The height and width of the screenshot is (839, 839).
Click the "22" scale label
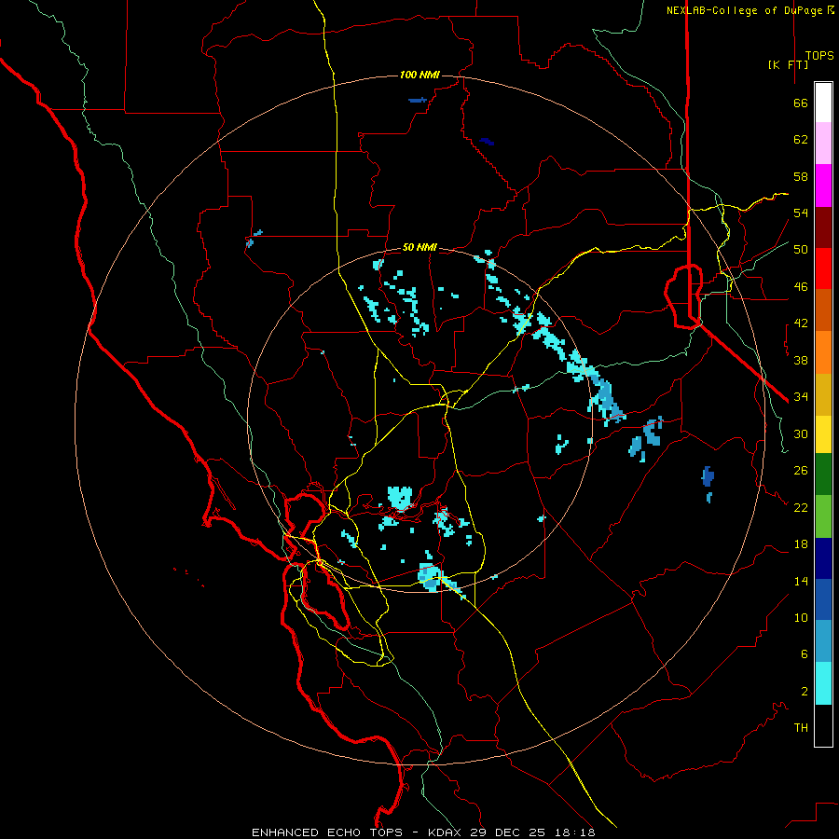[801, 508]
